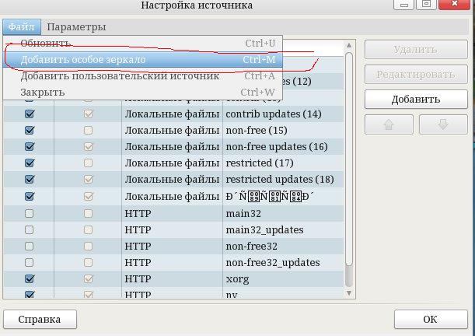
Task: Select Добавить пользовательский источник menu entry
Action: 143,75
